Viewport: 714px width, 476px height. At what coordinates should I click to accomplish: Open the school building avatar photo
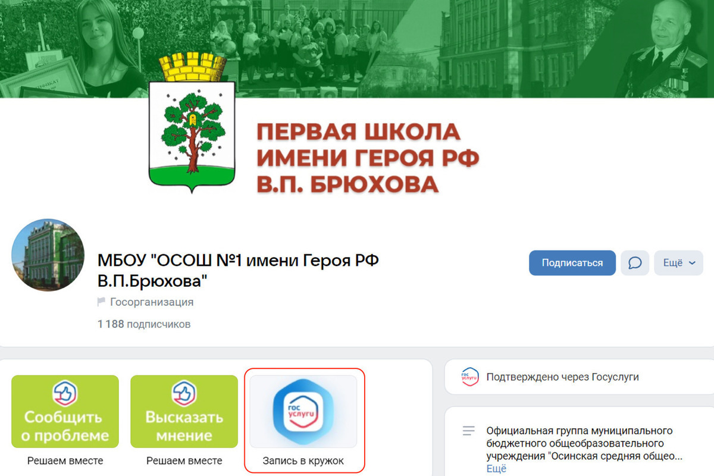(x=48, y=255)
